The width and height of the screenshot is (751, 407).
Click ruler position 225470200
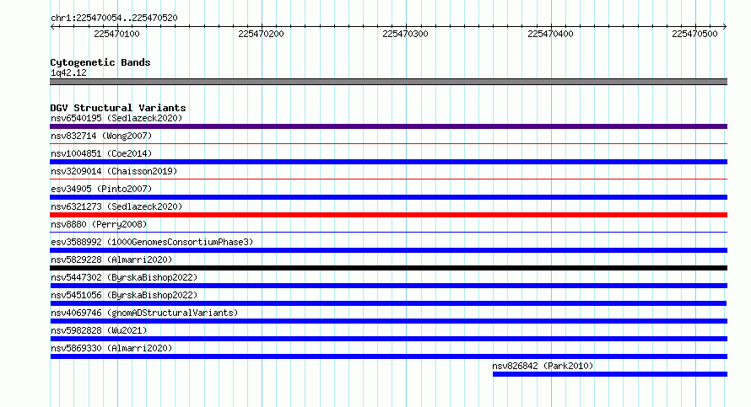261,34
